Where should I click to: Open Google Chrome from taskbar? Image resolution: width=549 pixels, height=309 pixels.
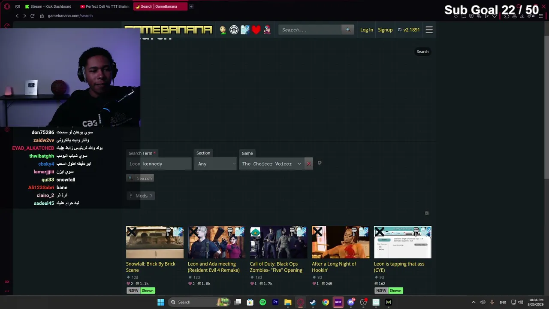coord(326,302)
